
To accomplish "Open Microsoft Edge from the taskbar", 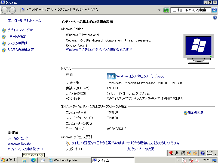I will [33, 160].
